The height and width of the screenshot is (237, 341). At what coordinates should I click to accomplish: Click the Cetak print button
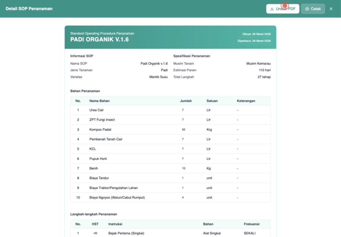tap(313, 9)
